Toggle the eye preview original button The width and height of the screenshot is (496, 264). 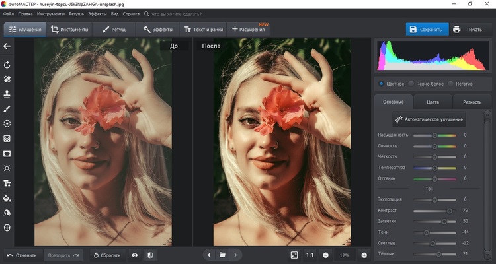tap(135, 255)
